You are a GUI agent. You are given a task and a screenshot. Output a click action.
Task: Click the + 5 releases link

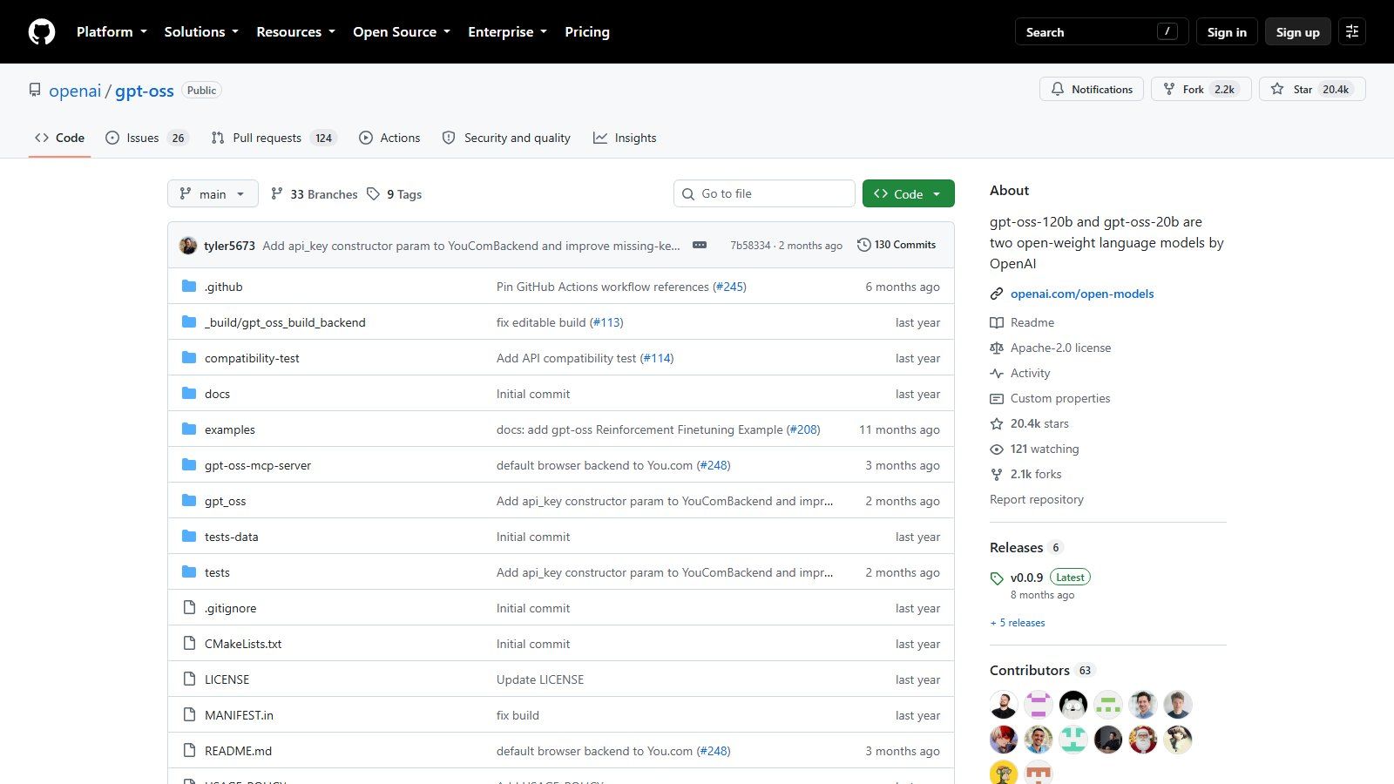point(1018,623)
